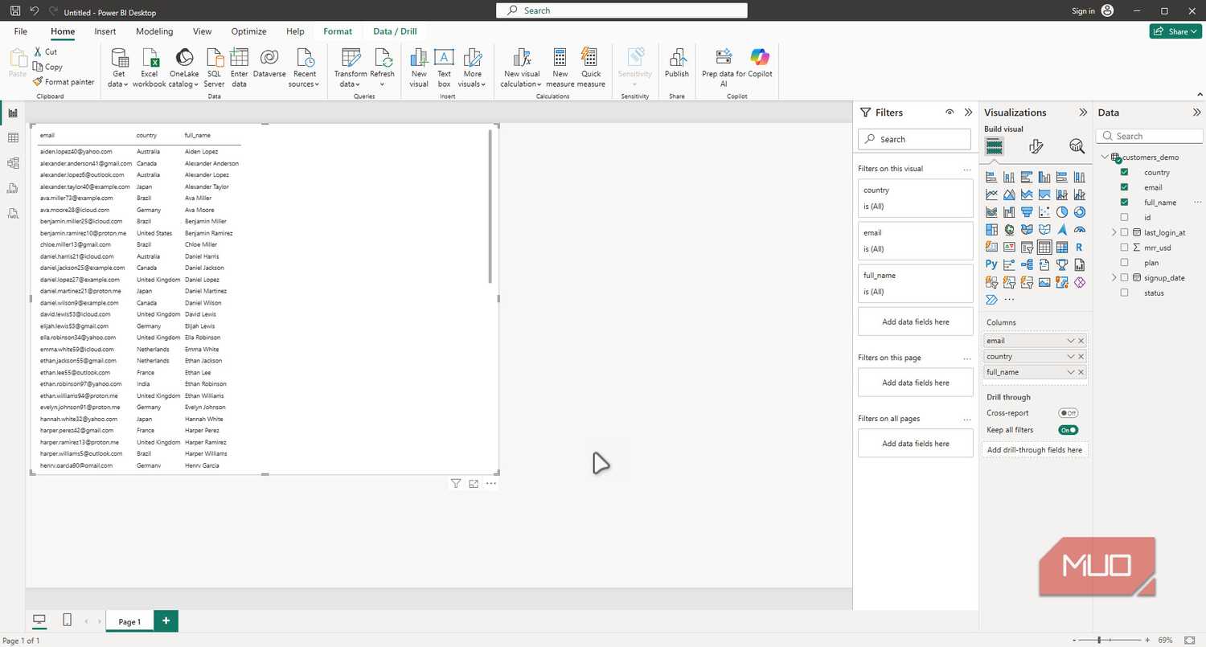Remove email from the Columns well
The width and height of the screenshot is (1206, 647).
click(1081, 341)
